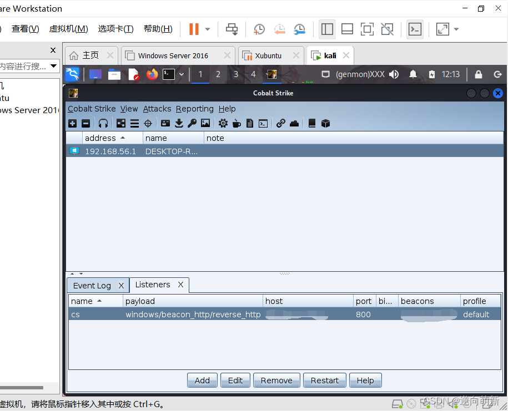
Task: Click the Add listener button
Action: pyautogui.click(x=202, y=380)
